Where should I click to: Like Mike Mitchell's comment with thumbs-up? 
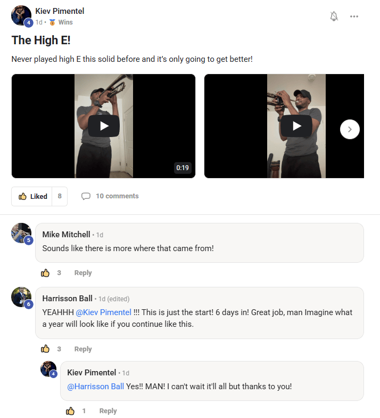point(45,273)
